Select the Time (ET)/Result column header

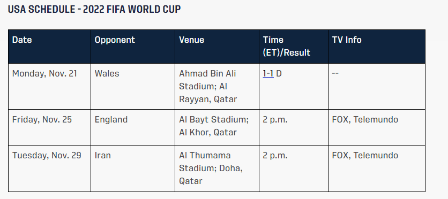[294, 47]
